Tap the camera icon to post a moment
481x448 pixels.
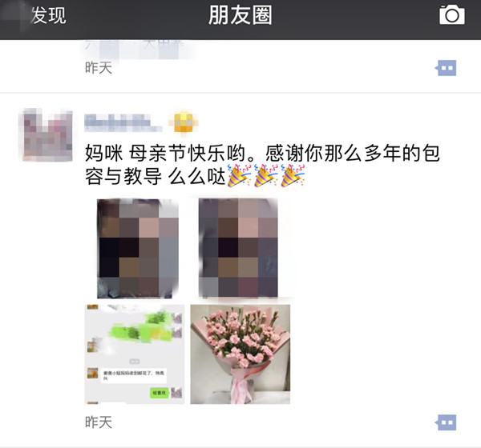452,14
